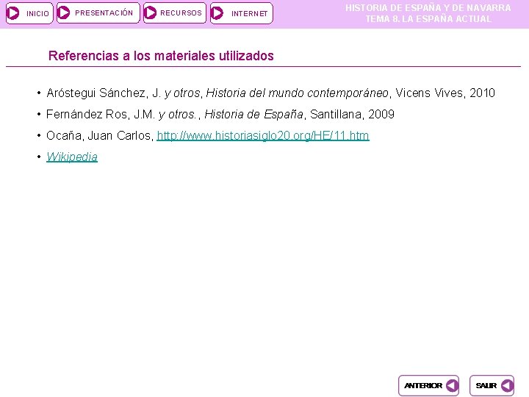The image size is (529, 397).
Task: Click the arrow icon on SALIR
Action: tap(507, 385)
